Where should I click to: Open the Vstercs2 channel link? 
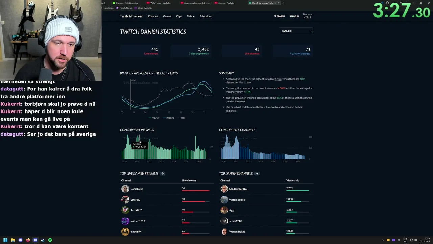click(135, 200)
